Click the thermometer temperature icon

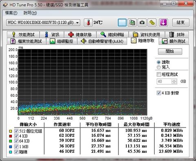88,23
